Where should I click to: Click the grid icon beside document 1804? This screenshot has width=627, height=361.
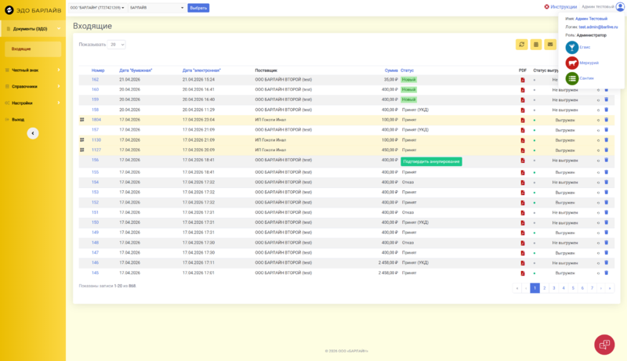pyautogui.click(x=82, y=120)
